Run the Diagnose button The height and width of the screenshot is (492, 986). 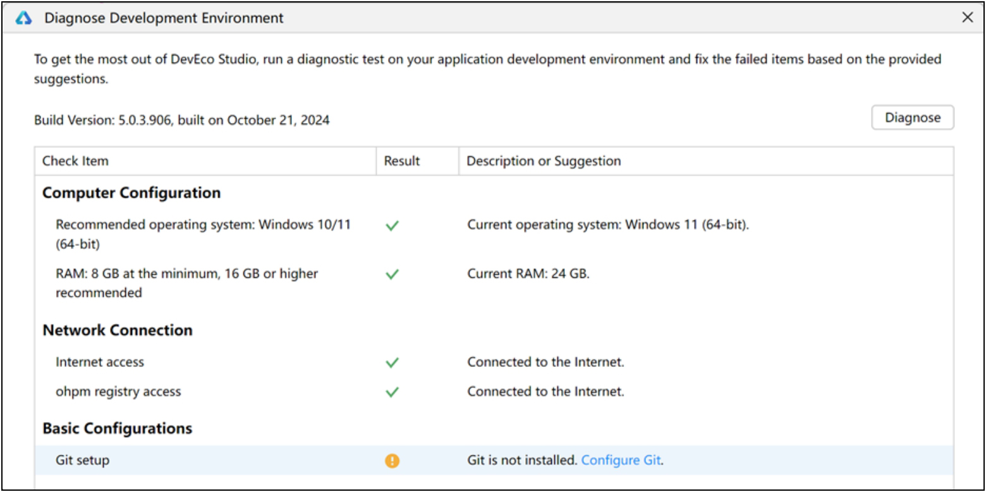pyautogui.click(x=912, y=117)
